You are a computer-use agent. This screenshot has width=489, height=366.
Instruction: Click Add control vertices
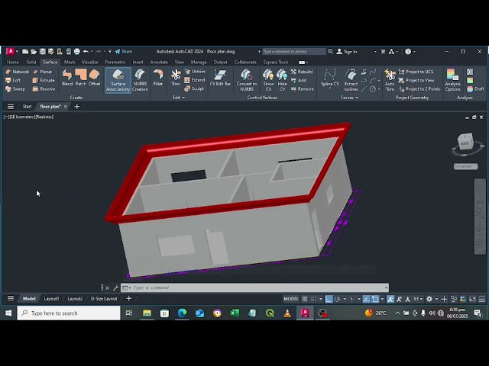coord(299,80)
